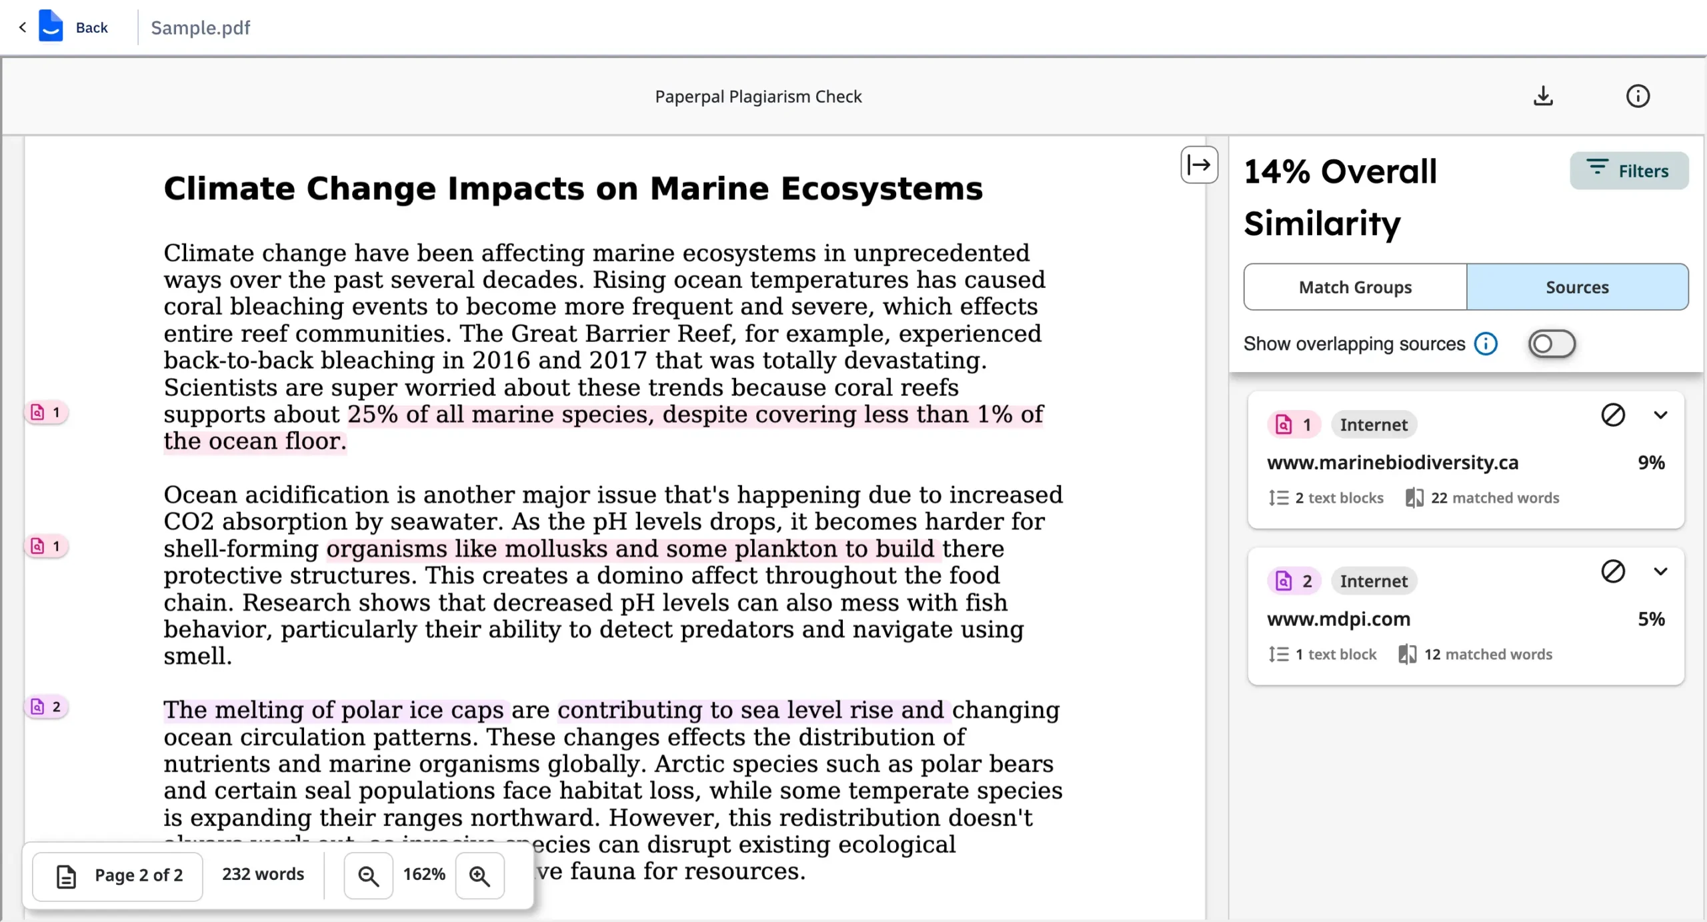Click the 2 text blocks icon
This screenshot has height=922, width=1707.
pyautogui.click(x=1278, y=498)
